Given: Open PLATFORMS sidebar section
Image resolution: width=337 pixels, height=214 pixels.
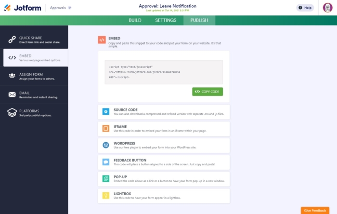Looking at the screenshot, I should [34, 113].
